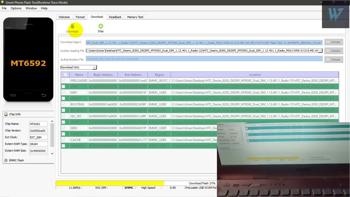The width and height of the screenshot is (350, 197).
Task: Open the File menu
Action: click(4, 8)
